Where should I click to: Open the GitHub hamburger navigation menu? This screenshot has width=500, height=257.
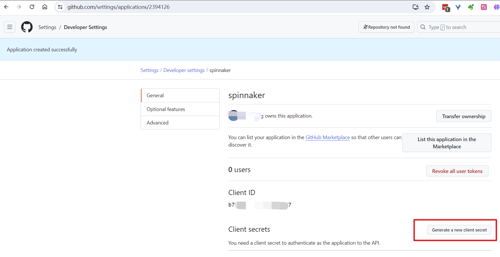tap(10, 27)
